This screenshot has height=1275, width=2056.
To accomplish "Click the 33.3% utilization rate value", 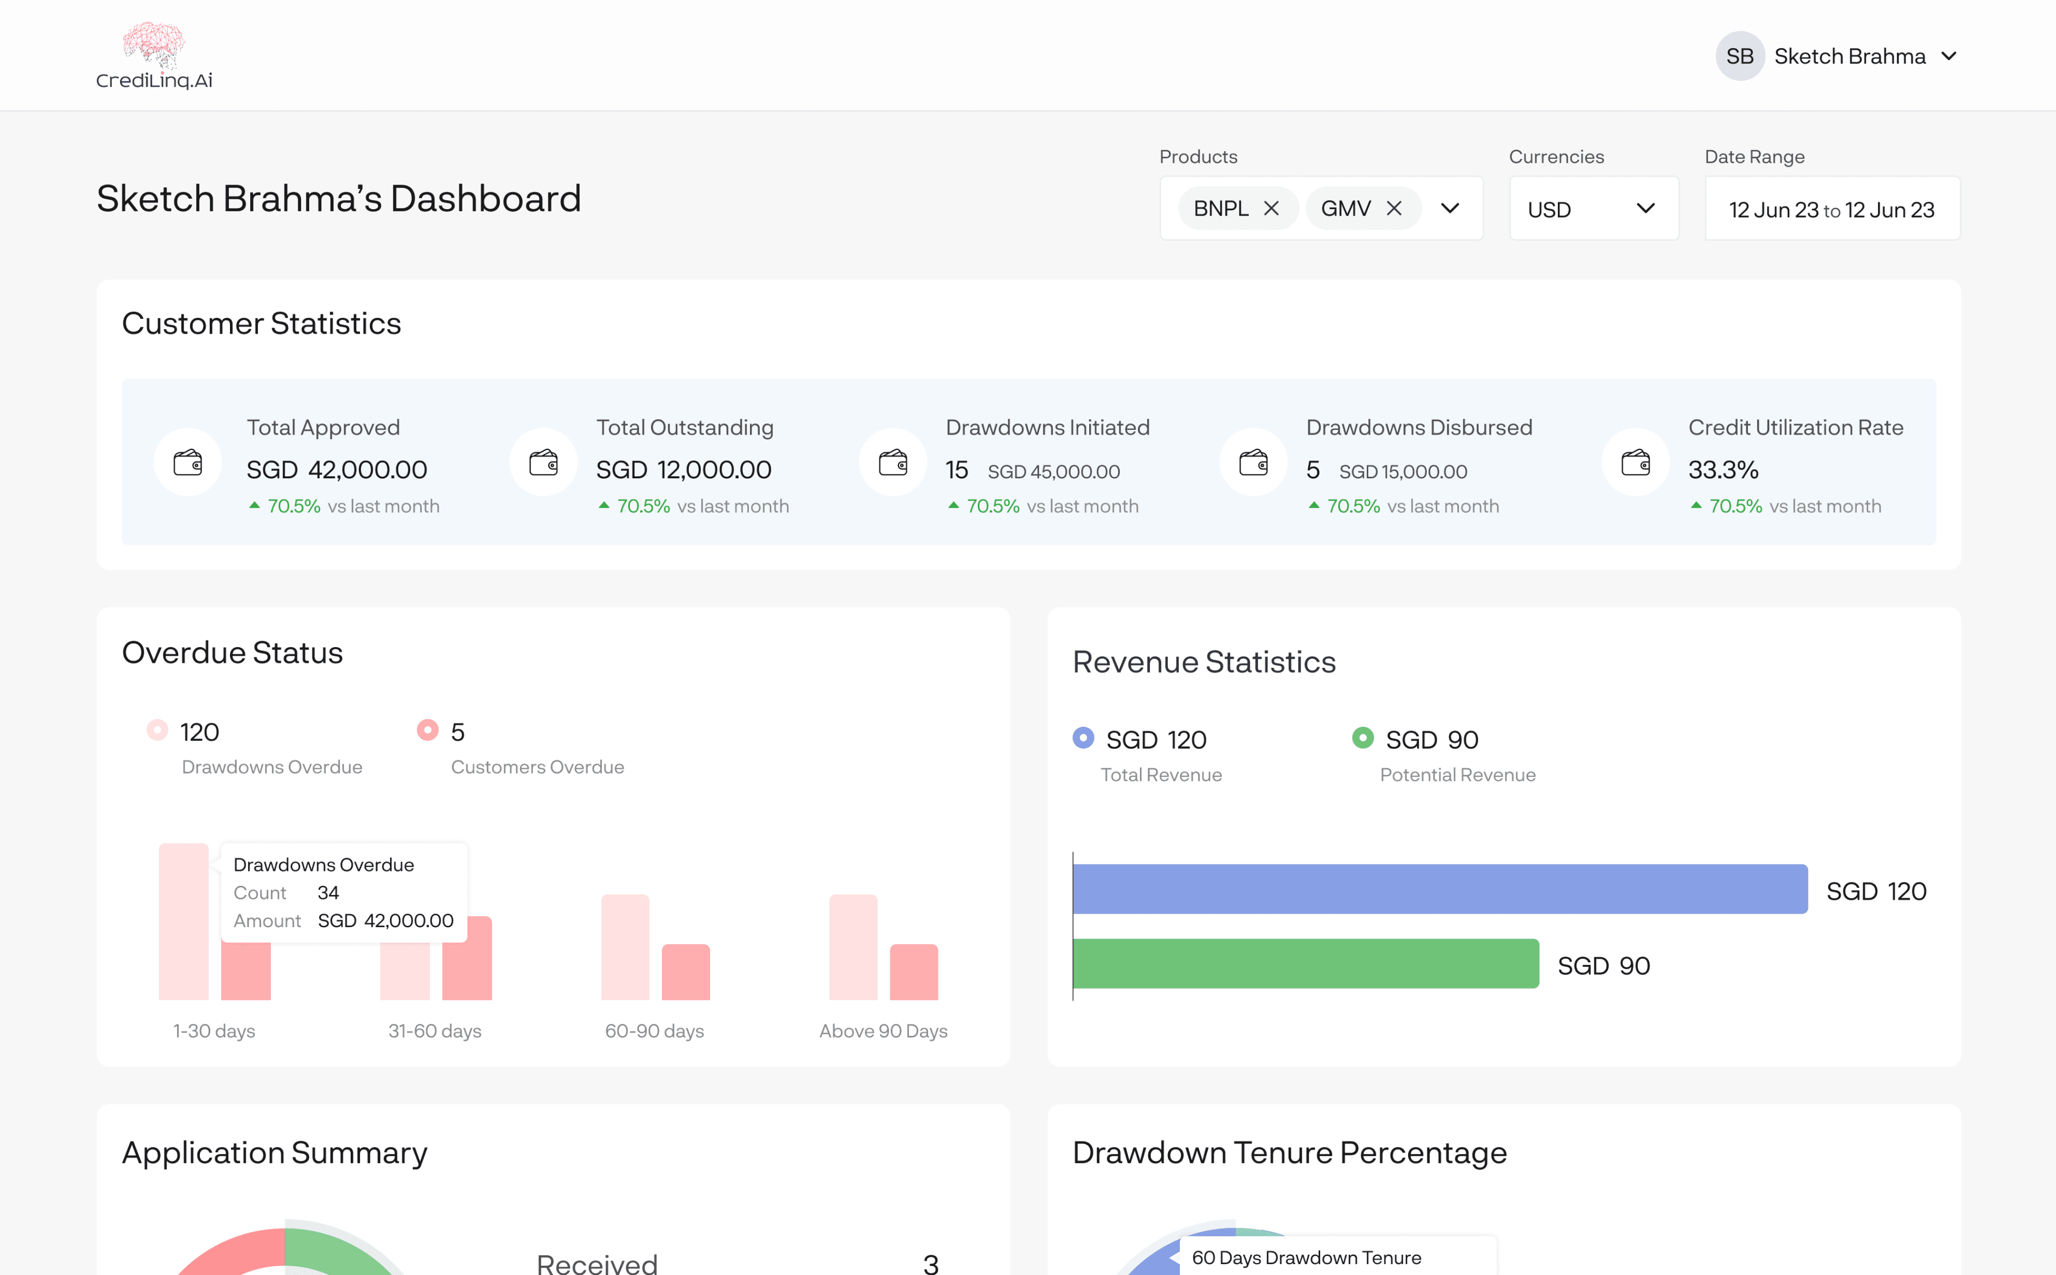I will coord(1723,470).
